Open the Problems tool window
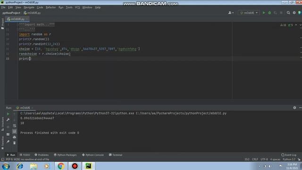The width and height of the screenshot is (302, 170). (42, 155)
